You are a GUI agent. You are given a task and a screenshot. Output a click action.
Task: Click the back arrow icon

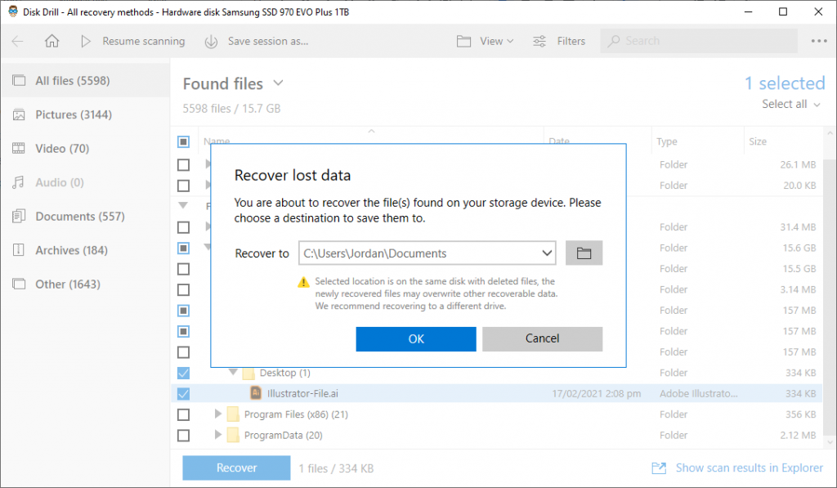(x=18, y=41)
